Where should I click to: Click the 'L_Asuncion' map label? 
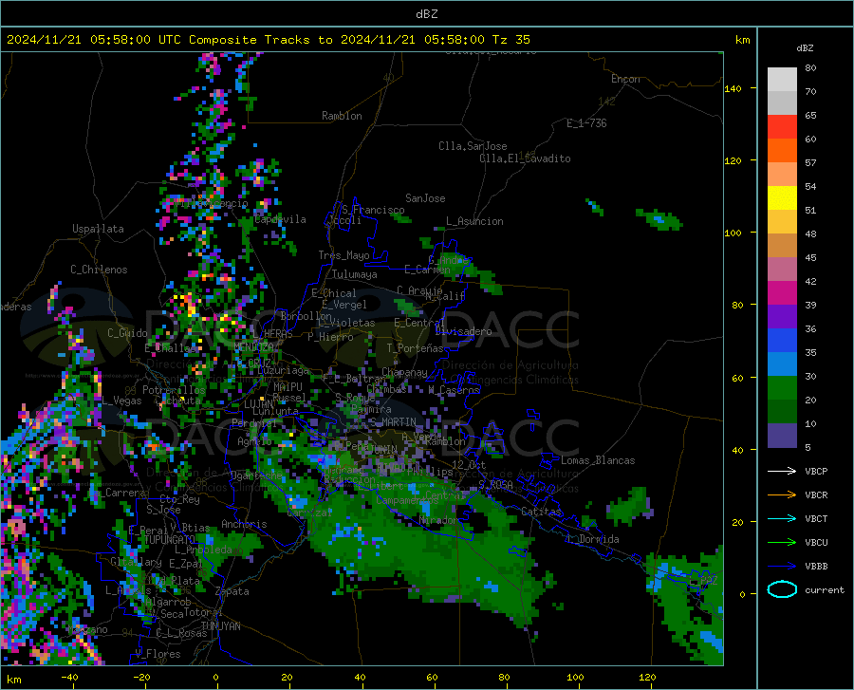[474, 221]
